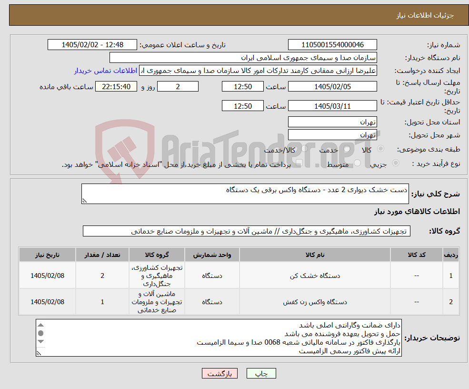Click the چاپ print button
The image size is (469, 389).
click(261, 373)
